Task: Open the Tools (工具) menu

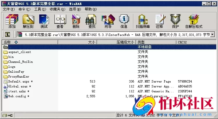Action: click(x=40, y=9)
